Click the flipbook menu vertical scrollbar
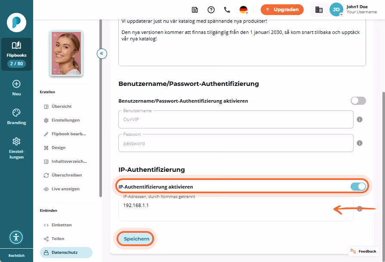Screen dimensions: 385x262 [100, 108]
